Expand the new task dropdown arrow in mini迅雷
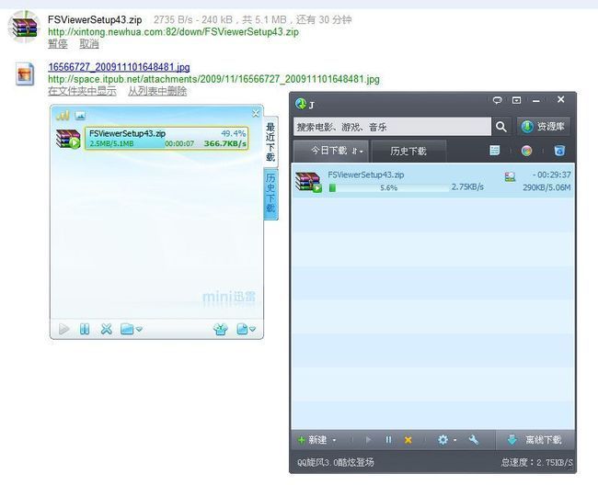 (252, 329)
